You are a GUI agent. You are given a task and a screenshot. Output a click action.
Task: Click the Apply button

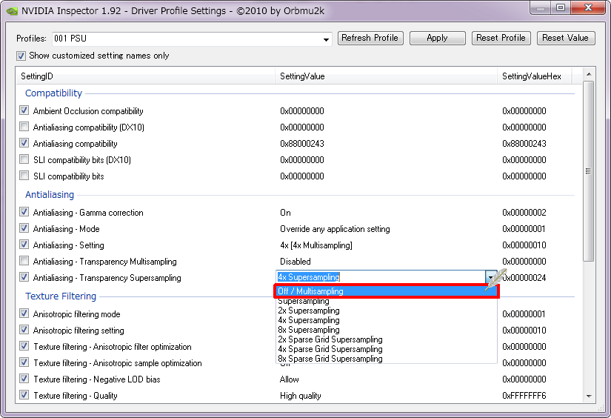click(437, 39)
